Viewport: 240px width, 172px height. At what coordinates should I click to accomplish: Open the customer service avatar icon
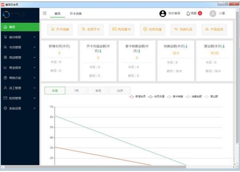[163, 13]
